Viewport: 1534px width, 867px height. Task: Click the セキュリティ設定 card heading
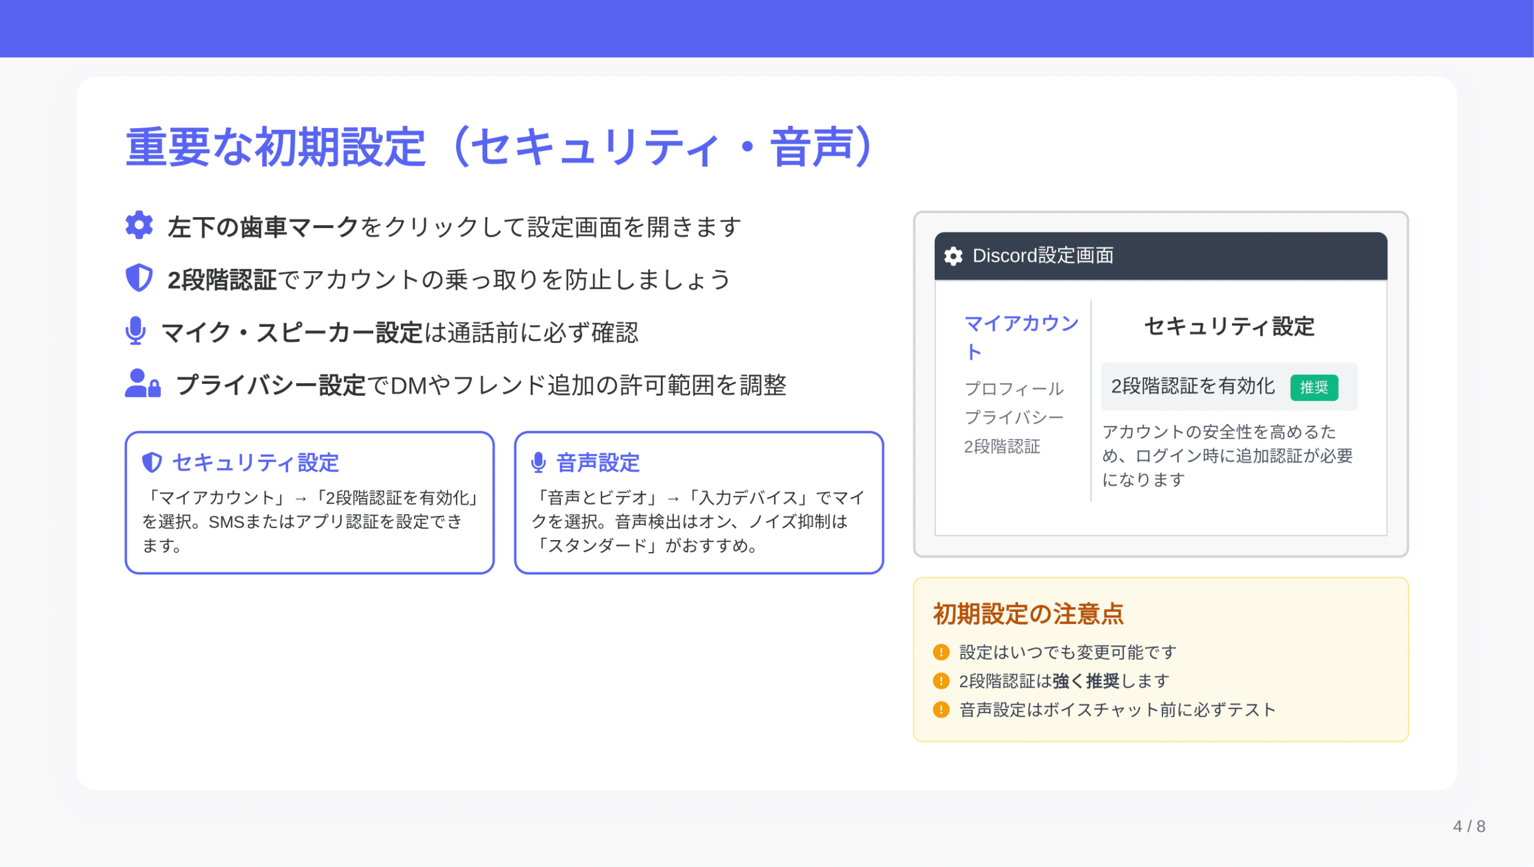(255, 463)
